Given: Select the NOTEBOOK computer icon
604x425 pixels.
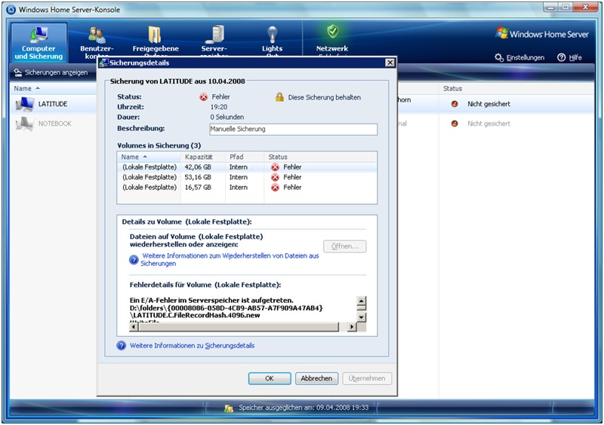Looking at the screenshot, I should click(x=25, y=124).
